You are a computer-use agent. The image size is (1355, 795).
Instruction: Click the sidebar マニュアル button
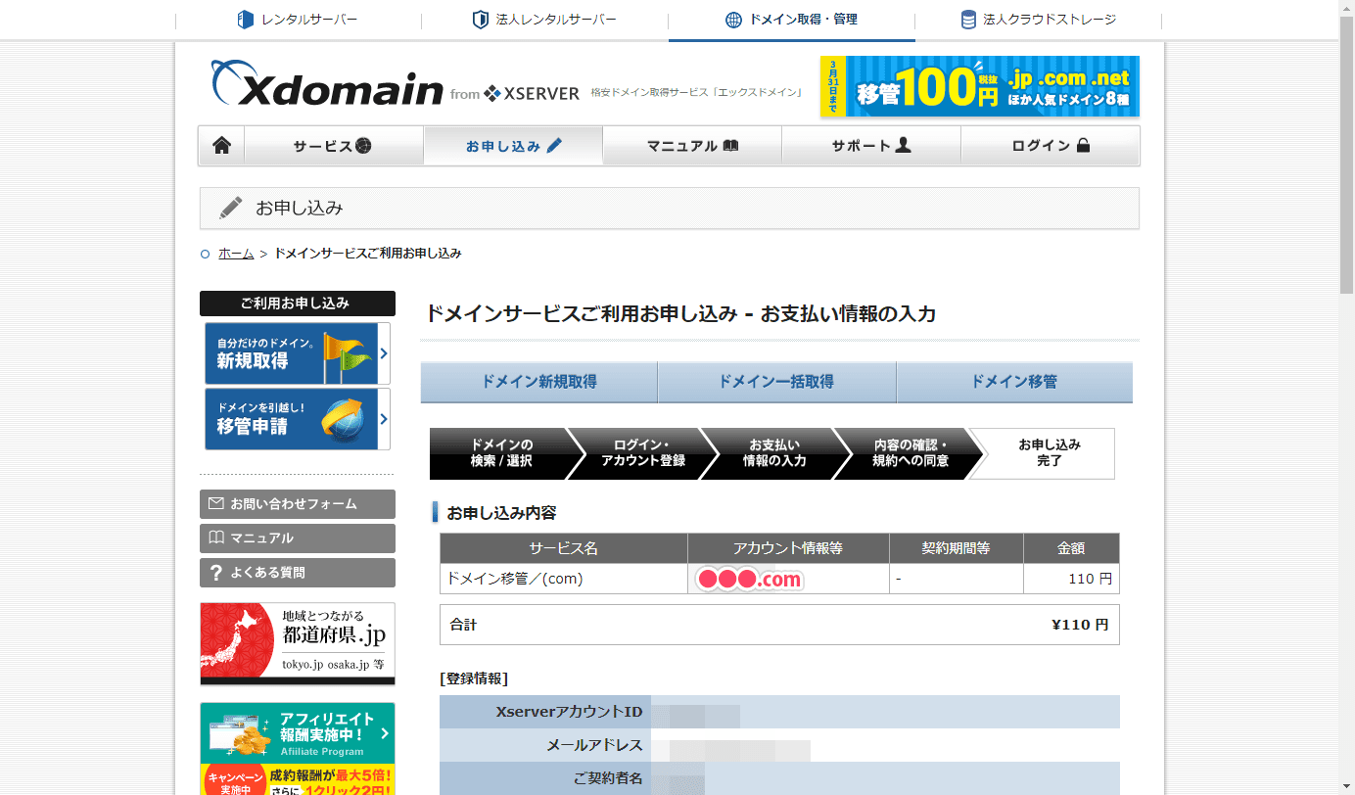tap(298, 538)
